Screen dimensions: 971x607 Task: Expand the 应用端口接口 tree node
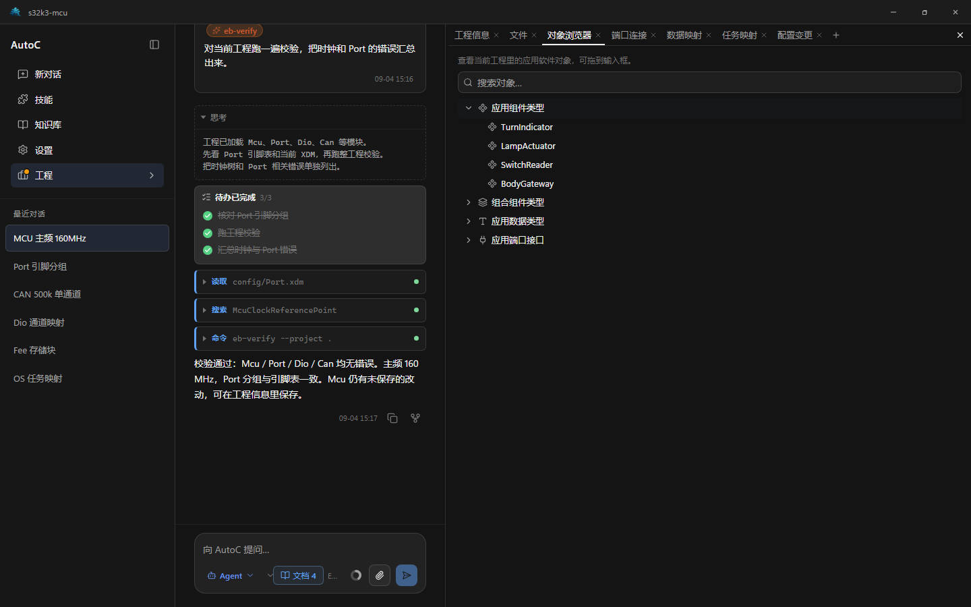(x=469, y=240)
